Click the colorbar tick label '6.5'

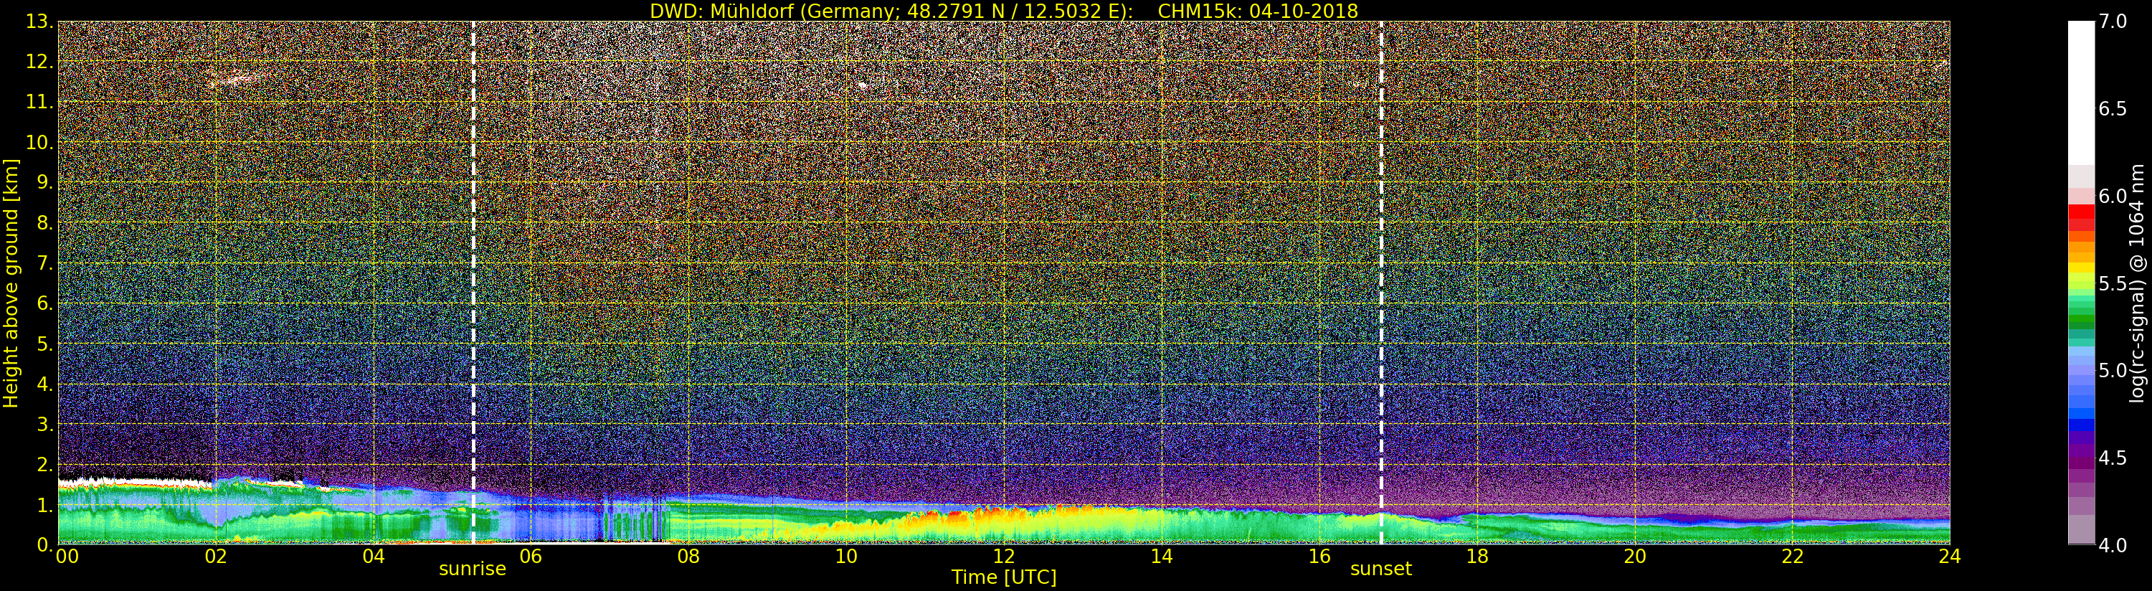pos(2113,110)
